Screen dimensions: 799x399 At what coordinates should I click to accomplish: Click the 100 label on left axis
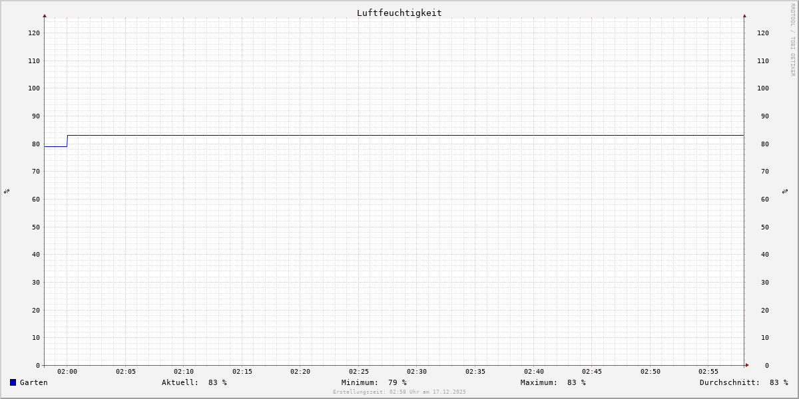click(x=34, y=88)
